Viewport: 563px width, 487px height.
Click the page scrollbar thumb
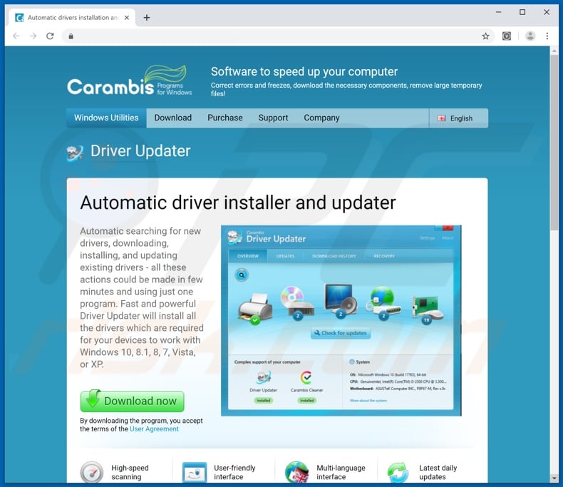(x=554, y=143)
